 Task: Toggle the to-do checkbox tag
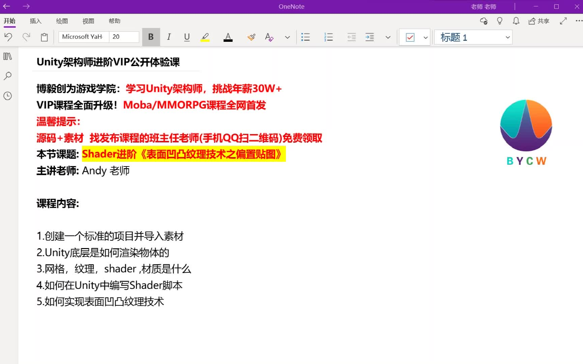[x=410, y=37]
